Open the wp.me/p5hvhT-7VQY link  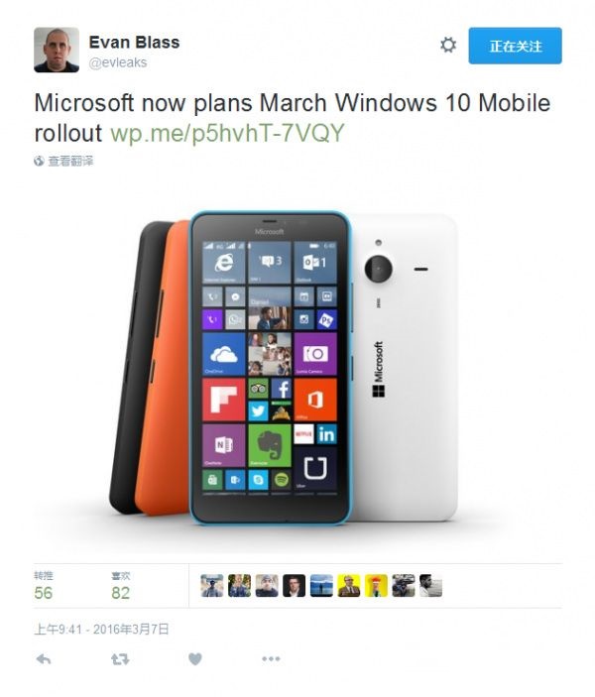pos(227,133)
